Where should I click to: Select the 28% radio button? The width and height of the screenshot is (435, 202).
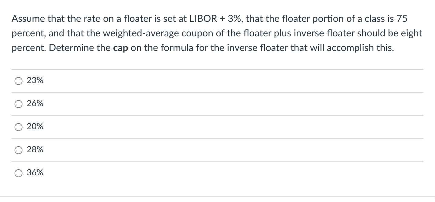pyautogui.click(x=18, y=150)
